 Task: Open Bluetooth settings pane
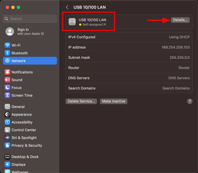30,53
